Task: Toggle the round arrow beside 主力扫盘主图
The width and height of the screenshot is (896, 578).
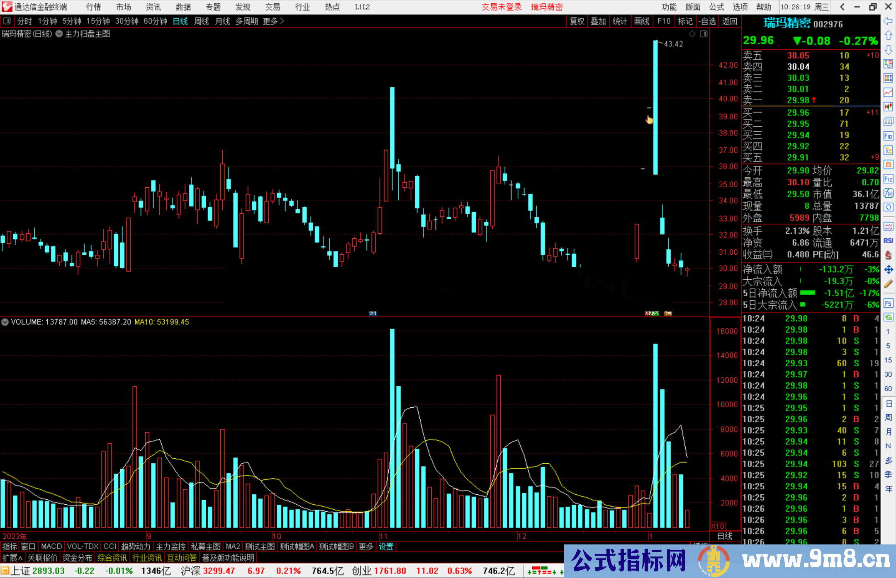Action: (59, 34)
